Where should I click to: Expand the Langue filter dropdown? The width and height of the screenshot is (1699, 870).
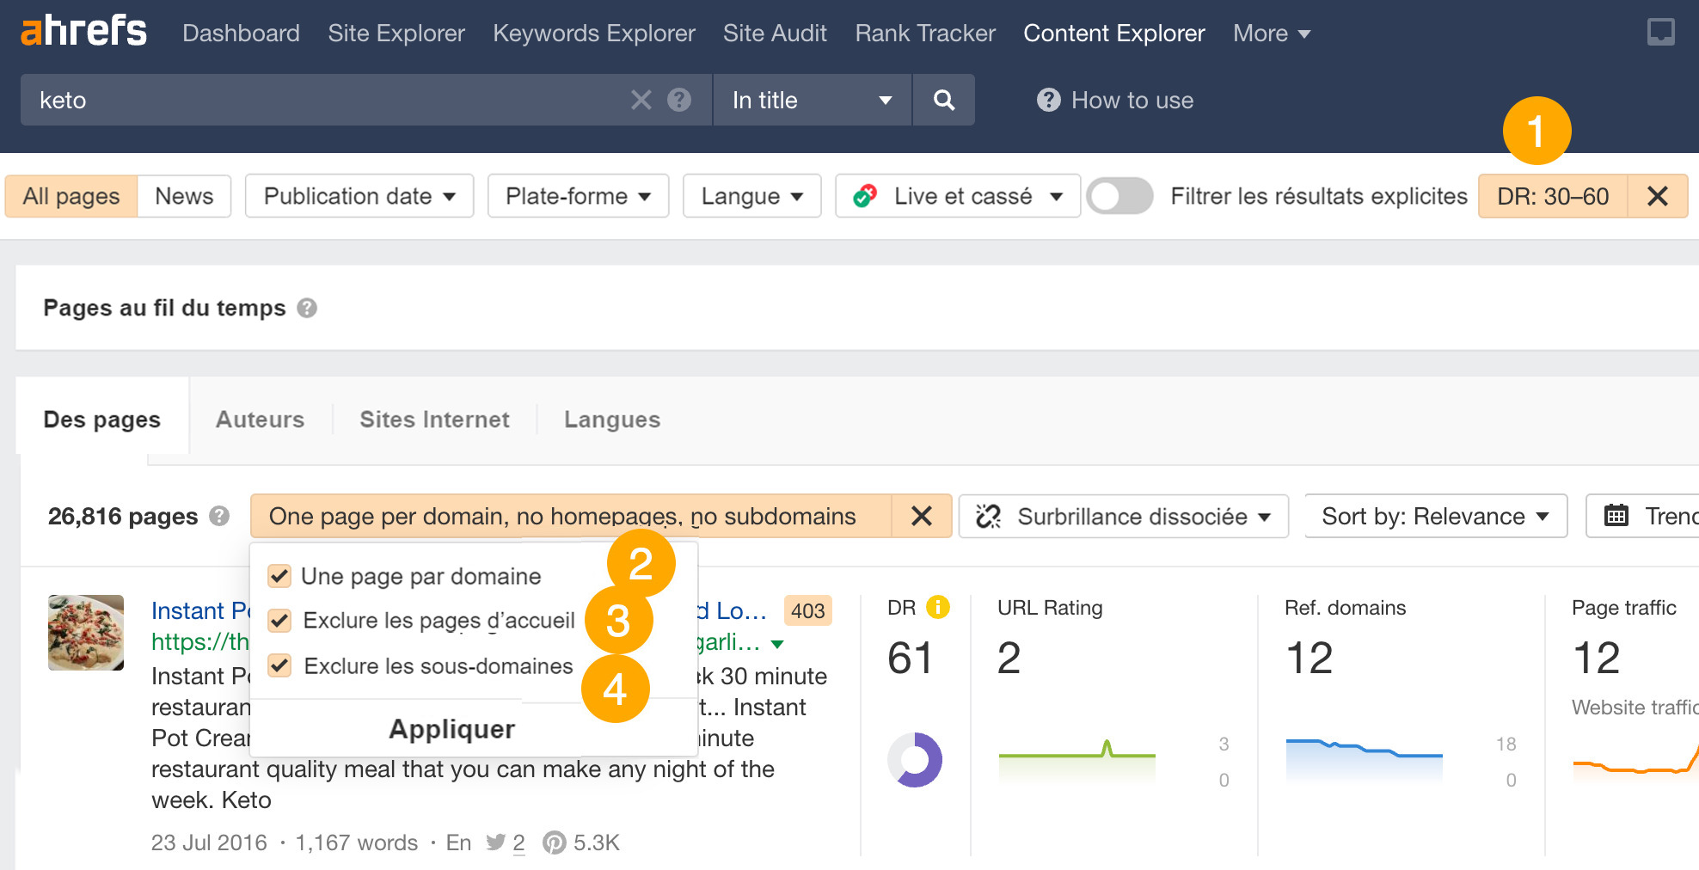coord(751,196)
